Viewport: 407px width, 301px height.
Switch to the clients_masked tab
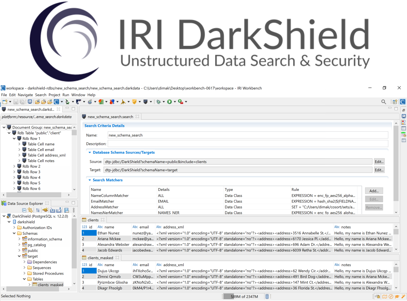pos(100,258)
